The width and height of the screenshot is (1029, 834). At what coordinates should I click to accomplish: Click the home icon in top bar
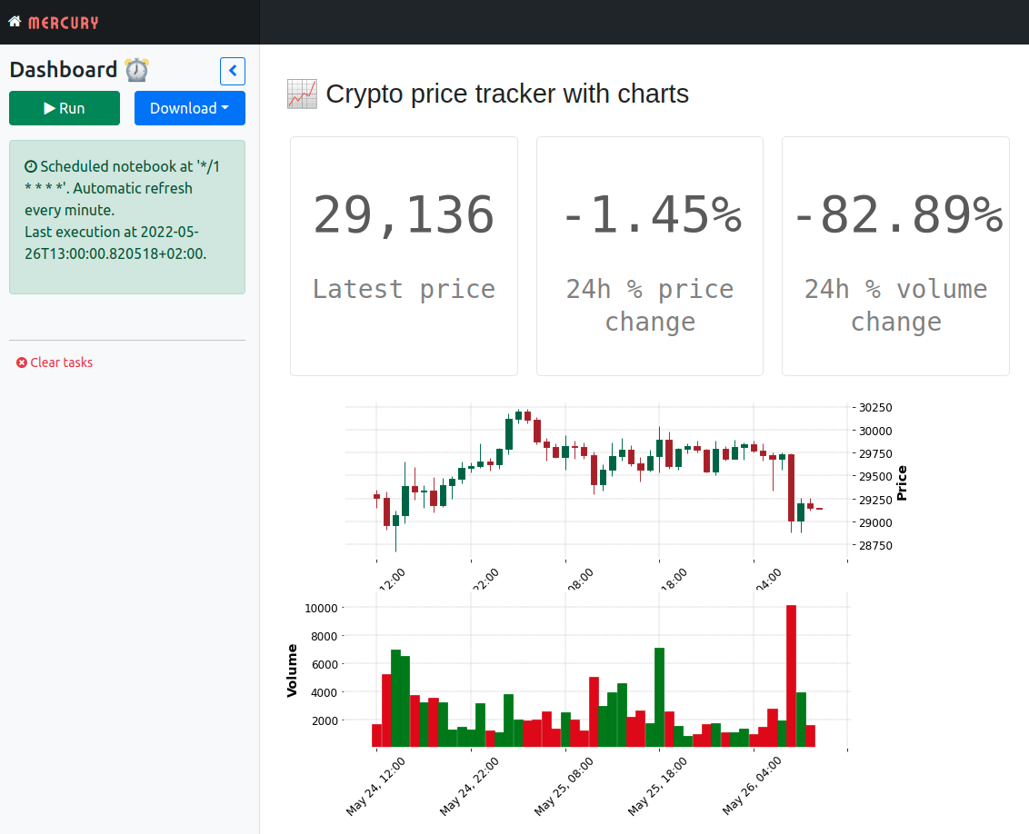pos(15,21)
